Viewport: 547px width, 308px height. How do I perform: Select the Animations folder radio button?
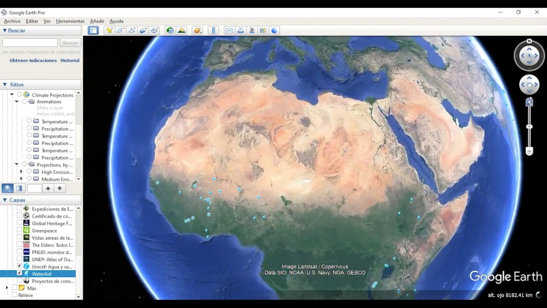click(x=24, y=101)
